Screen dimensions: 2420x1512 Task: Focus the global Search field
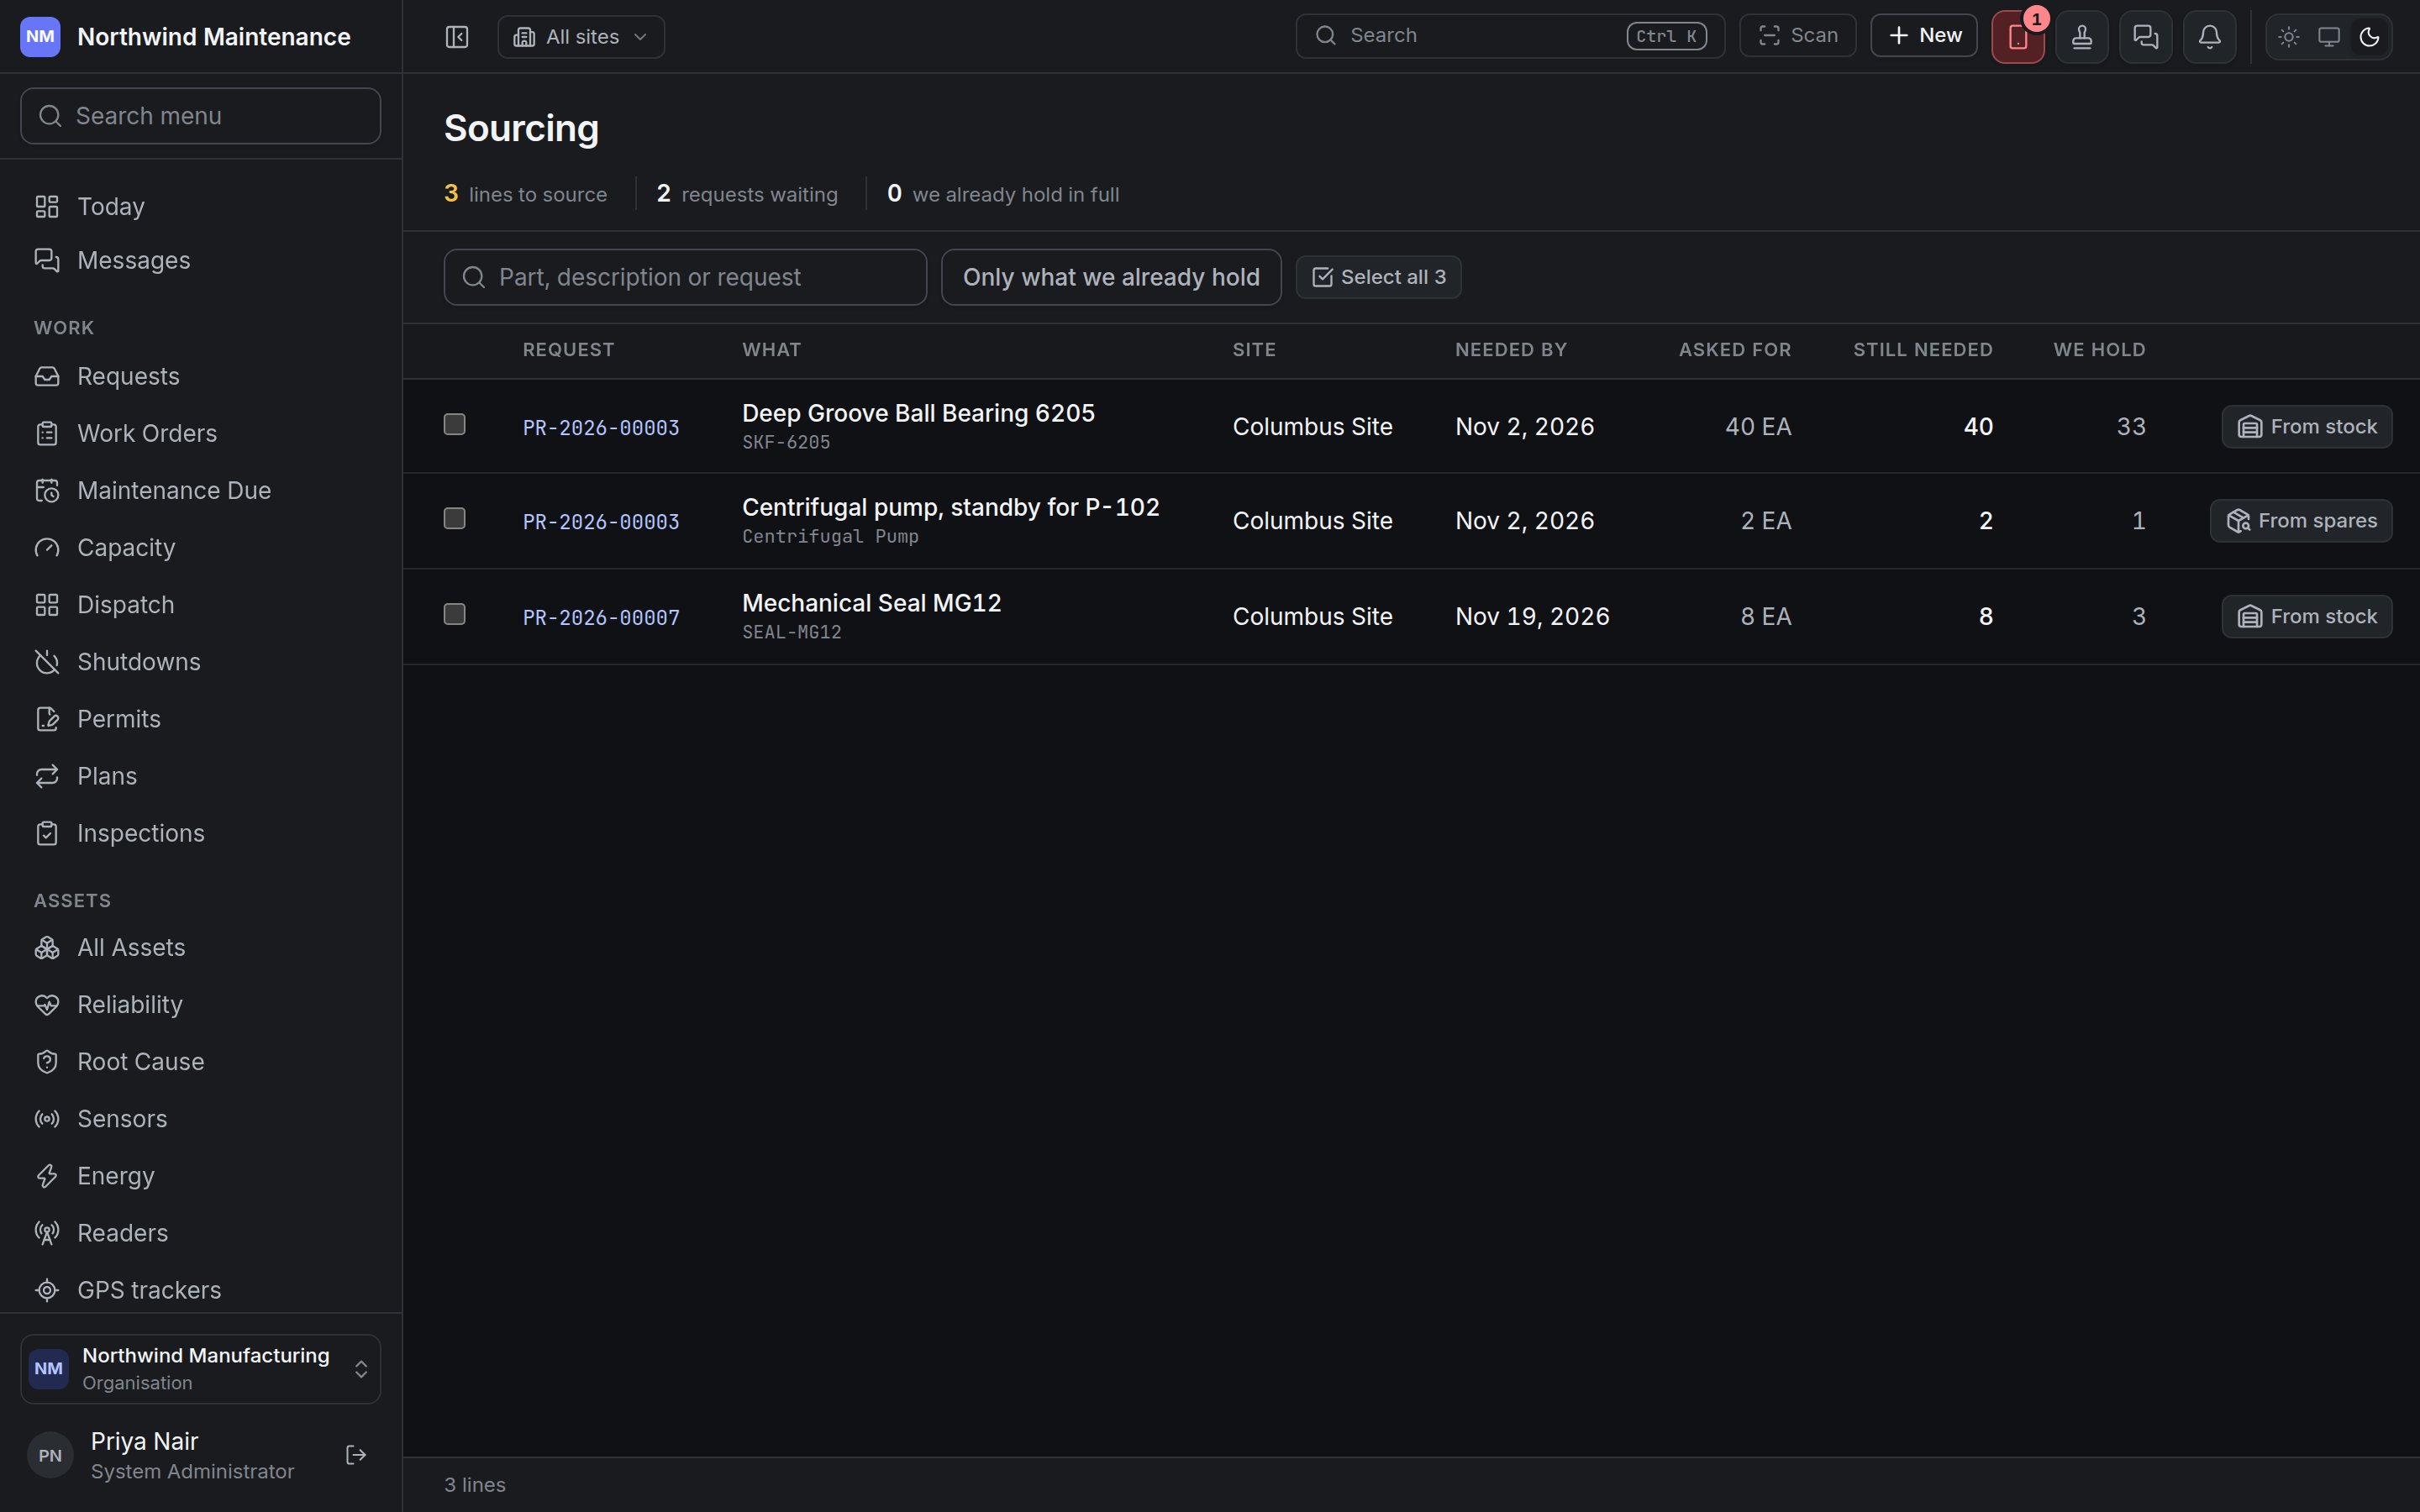pos(1509,36)
